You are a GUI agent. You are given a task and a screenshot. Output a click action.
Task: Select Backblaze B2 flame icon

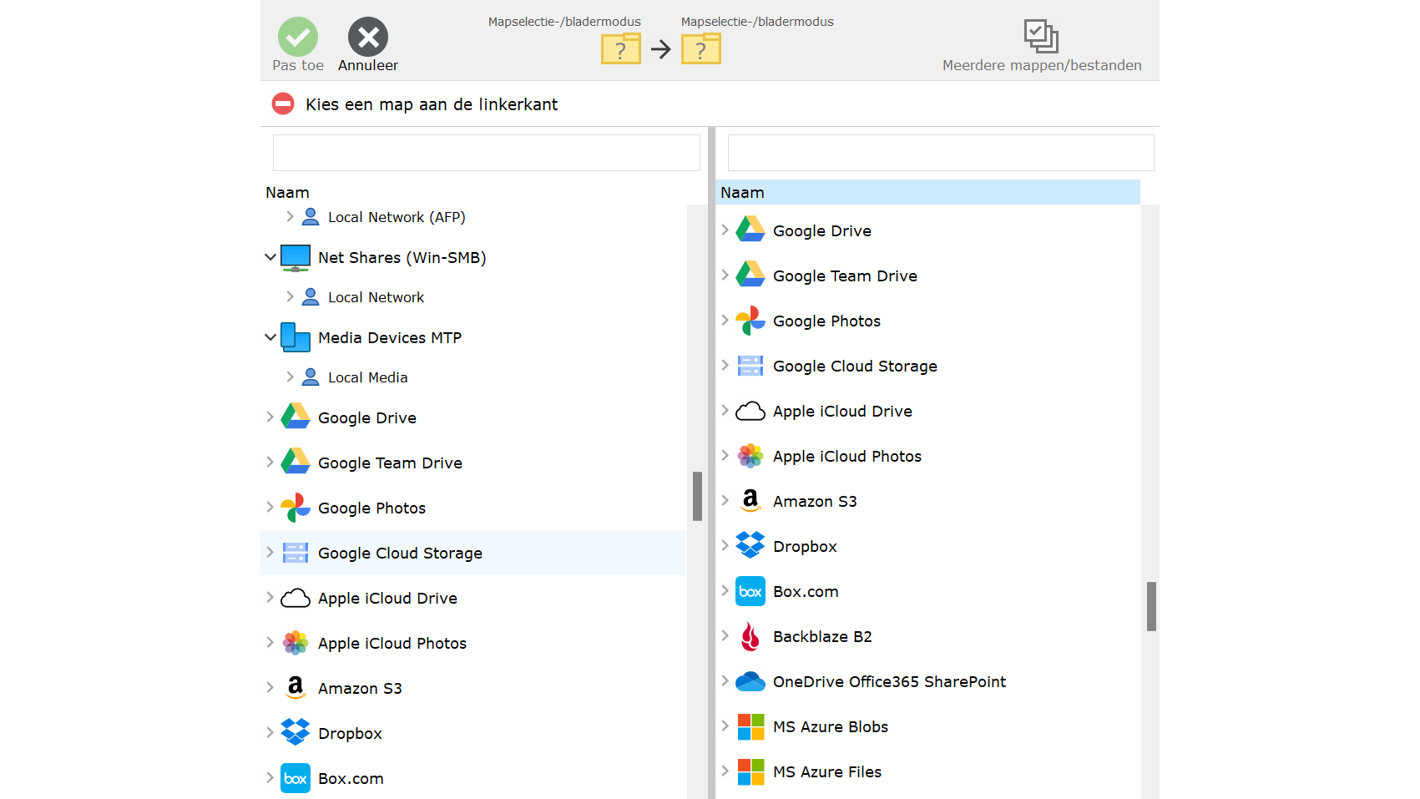pos(750,636)
